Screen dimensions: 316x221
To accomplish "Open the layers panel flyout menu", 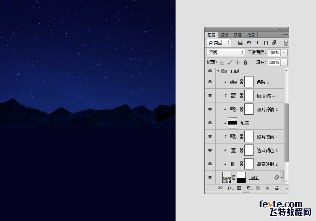I will pos(285,35).
